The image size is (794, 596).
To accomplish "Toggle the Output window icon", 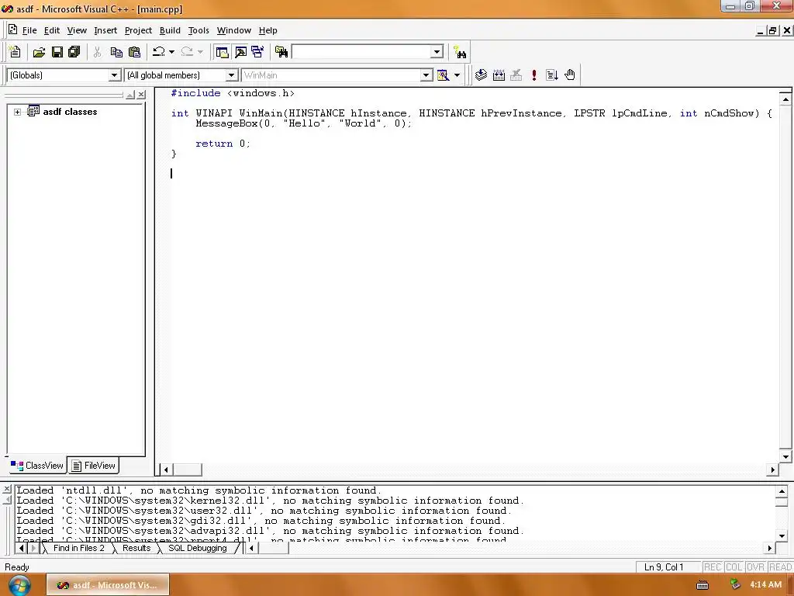I will tap(240, 52).
